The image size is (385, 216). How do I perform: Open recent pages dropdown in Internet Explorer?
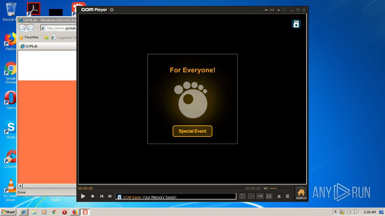(37, 28)
